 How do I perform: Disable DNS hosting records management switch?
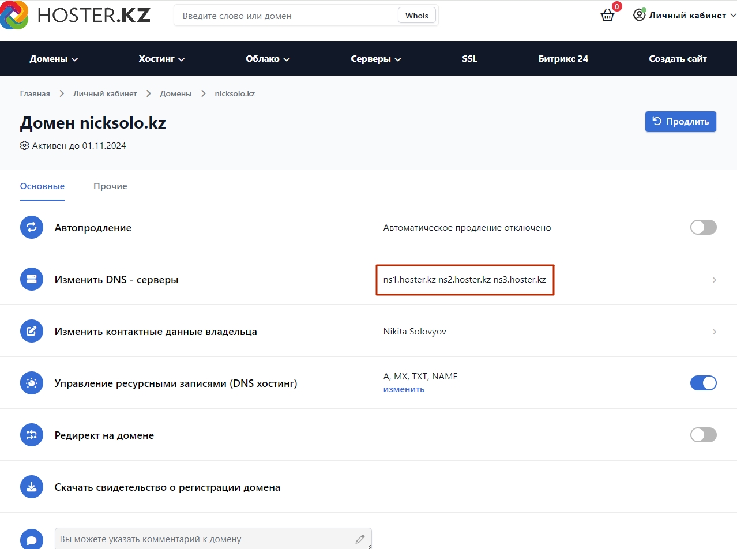click(x=703, y=383)
